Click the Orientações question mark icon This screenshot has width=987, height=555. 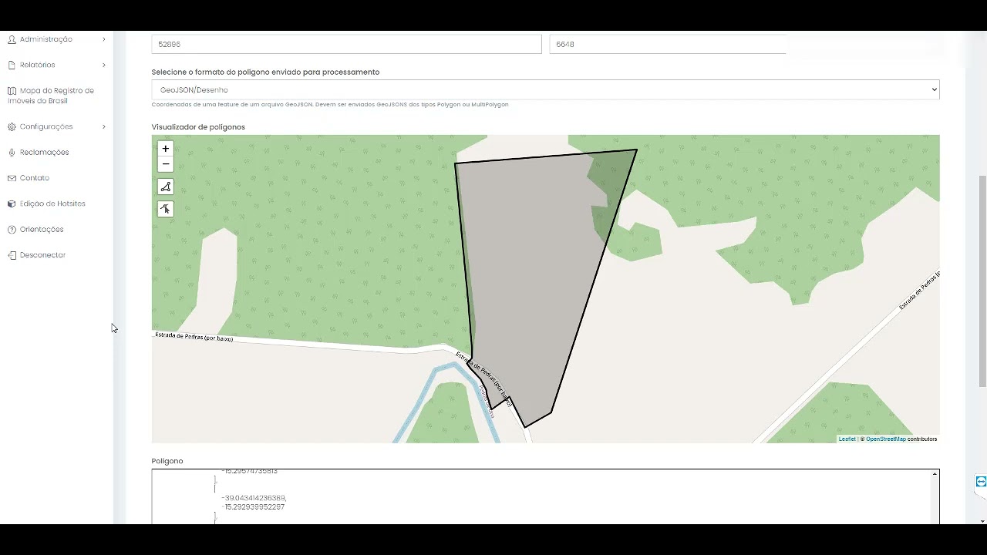click(12, 230)
